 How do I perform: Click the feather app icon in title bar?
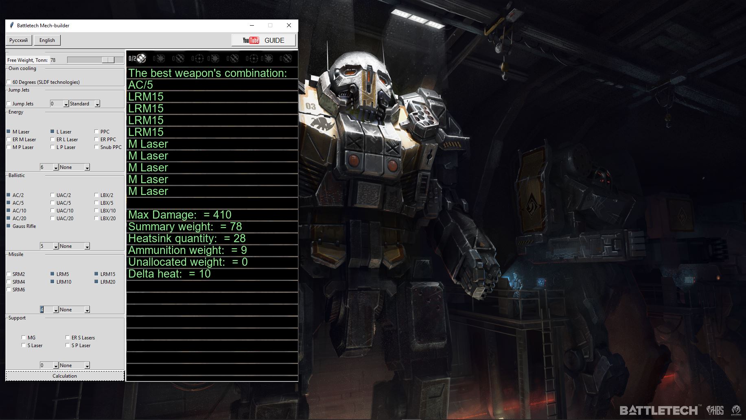[12, 25]
